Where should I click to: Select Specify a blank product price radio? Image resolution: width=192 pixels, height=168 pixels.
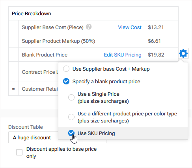tap(66, 81)
